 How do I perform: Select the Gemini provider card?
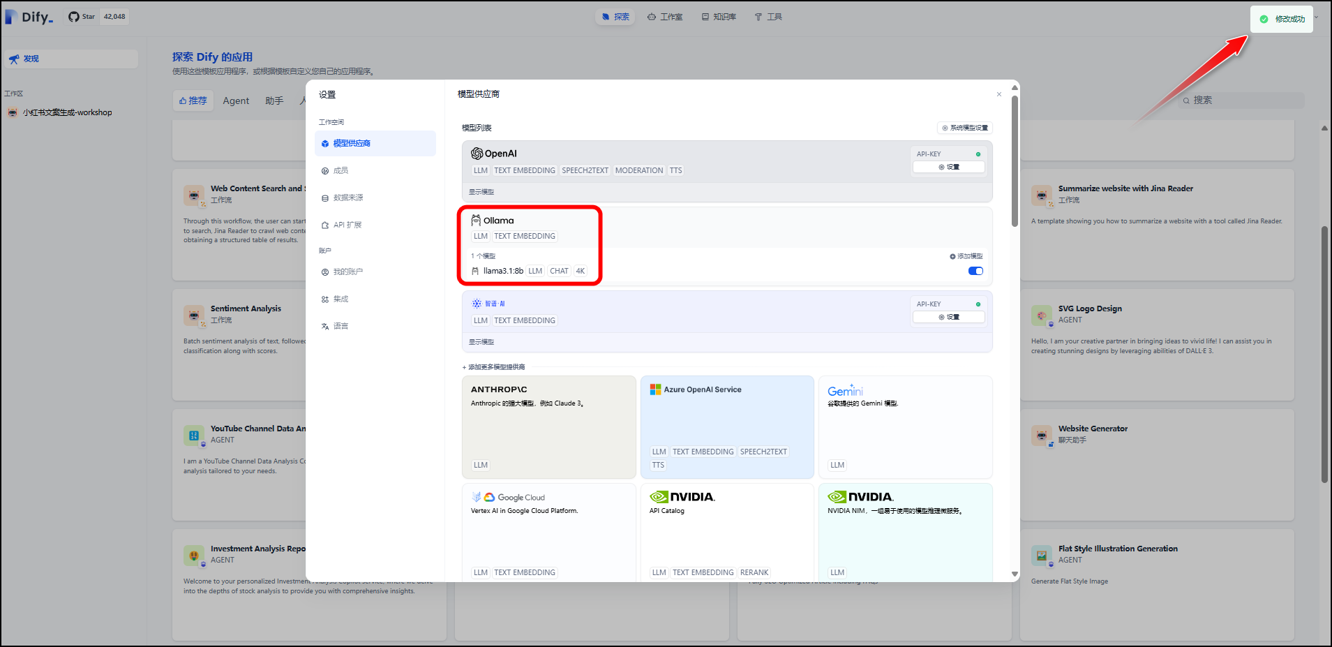point(906,427)
